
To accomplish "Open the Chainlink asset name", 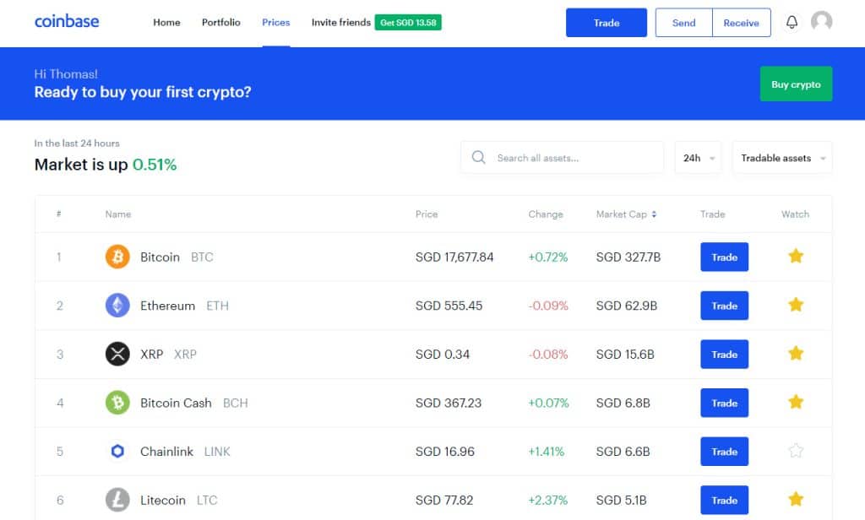I will pyautogui.click(x=166, y=451).
